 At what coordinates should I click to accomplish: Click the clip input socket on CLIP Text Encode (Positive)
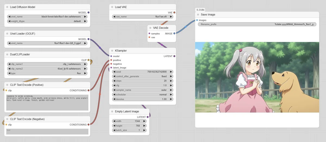(x=6, y=90)
